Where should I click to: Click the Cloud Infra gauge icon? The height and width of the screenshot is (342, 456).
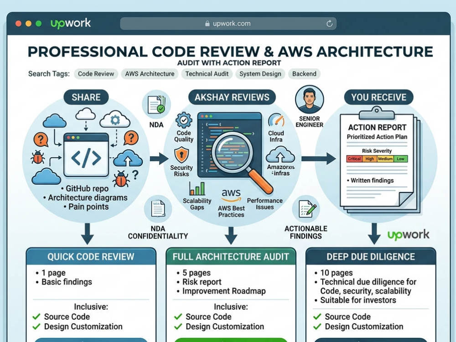point(276,120)
